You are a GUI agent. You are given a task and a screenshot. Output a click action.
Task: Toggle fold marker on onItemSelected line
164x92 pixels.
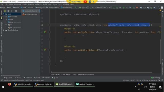click(x=49, y=32)
